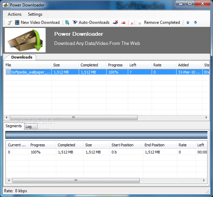Viewport: 213px width, 197px height.
Task: Click the left arrow of segments scrollbar
Action: pyautogui.click(x=9, y=180)
